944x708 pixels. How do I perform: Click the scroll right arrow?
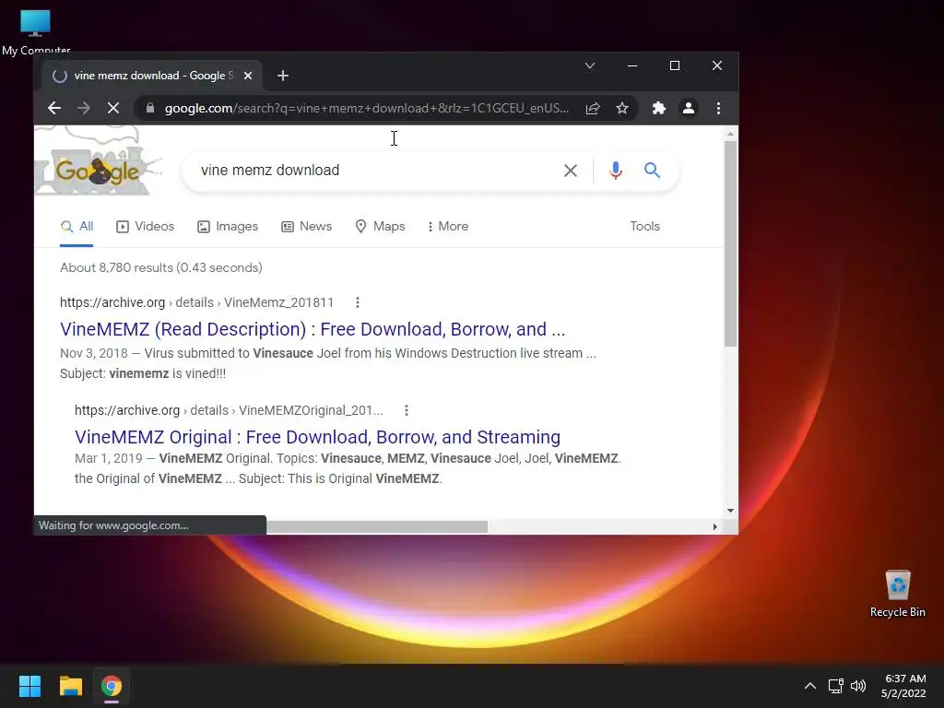714,526
